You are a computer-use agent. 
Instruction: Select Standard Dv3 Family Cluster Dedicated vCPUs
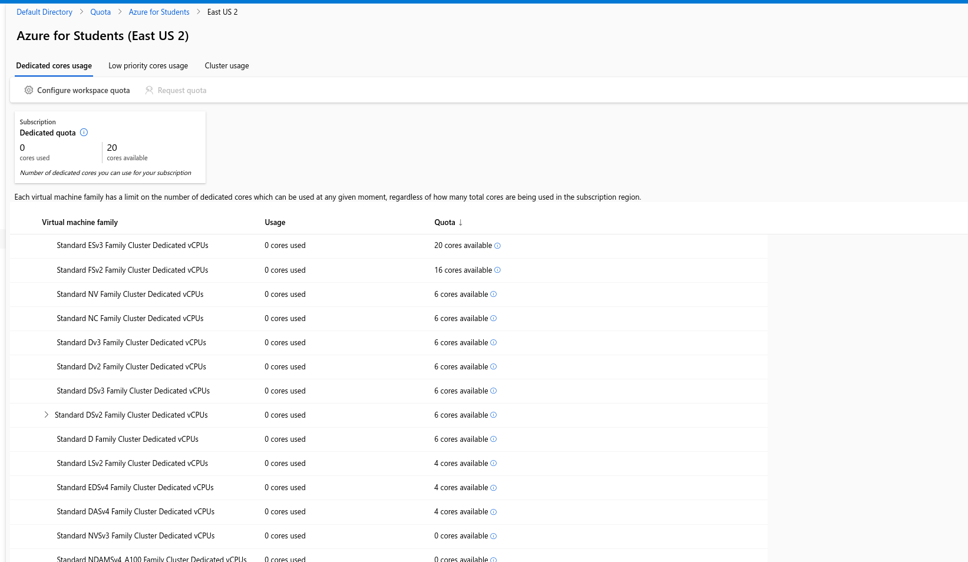click(x=131, y=342)
